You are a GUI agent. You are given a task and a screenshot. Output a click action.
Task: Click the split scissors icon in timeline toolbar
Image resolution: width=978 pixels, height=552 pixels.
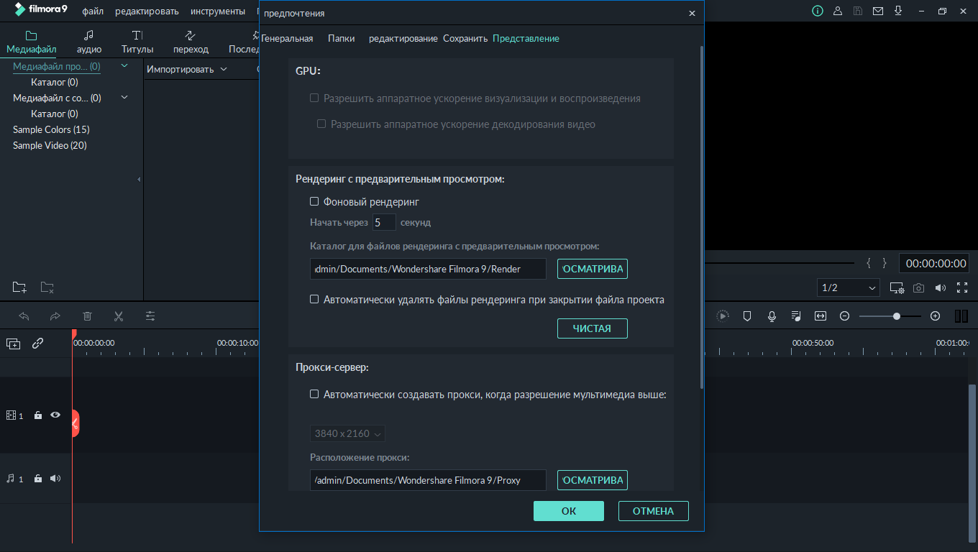[x=119, y=316]
